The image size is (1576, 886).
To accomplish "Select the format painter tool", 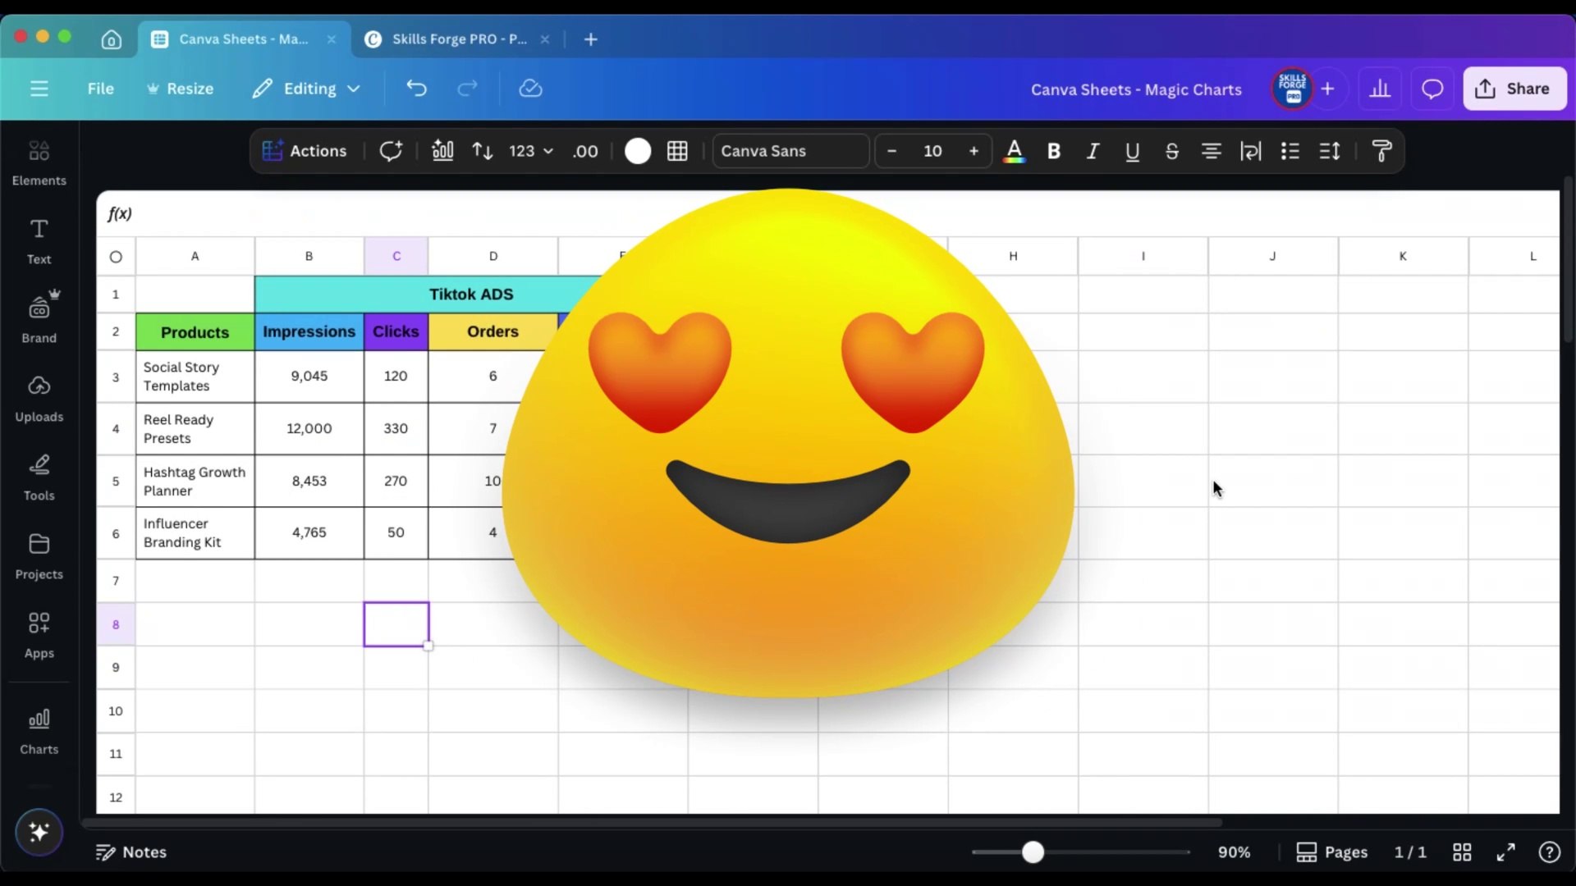I will 1382,151.
